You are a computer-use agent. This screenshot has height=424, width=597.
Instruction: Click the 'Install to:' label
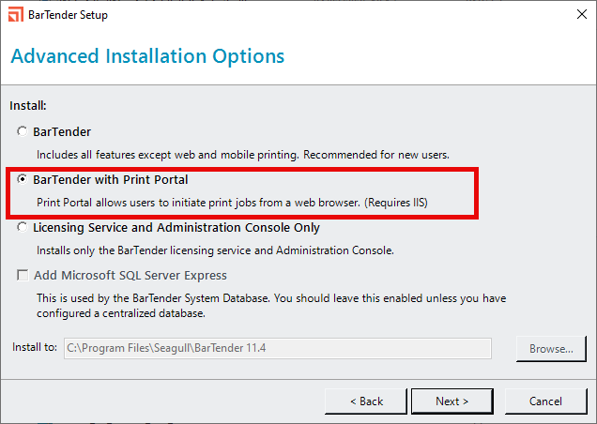point(35,347)
